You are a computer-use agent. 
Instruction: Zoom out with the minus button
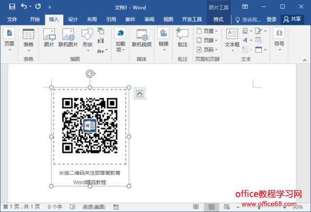point(238,207)
